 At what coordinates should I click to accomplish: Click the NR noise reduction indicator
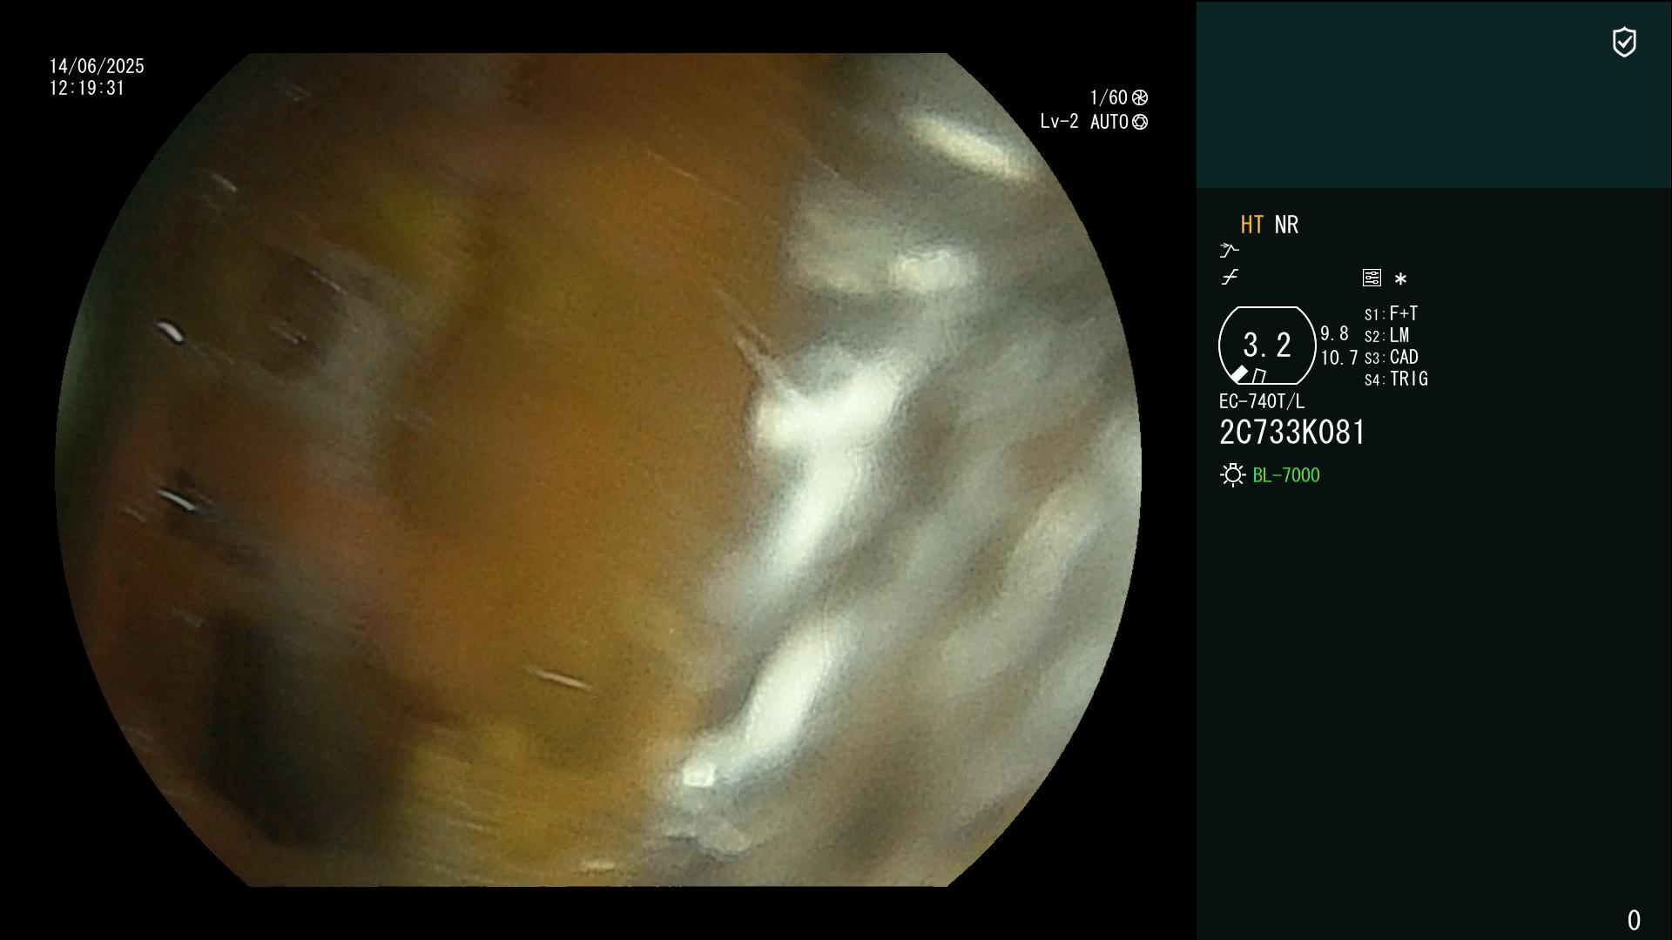pyautogui.click(x=1286, y=225)
